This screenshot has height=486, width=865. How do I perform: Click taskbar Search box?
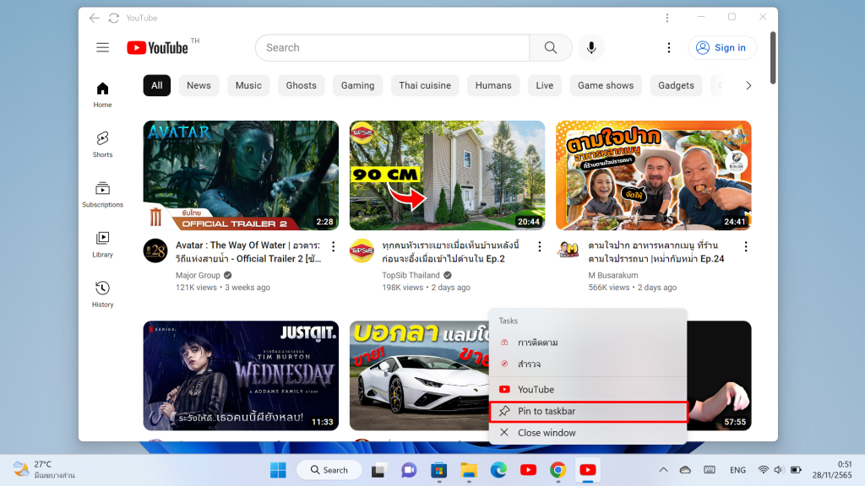(x=329, y=470)
